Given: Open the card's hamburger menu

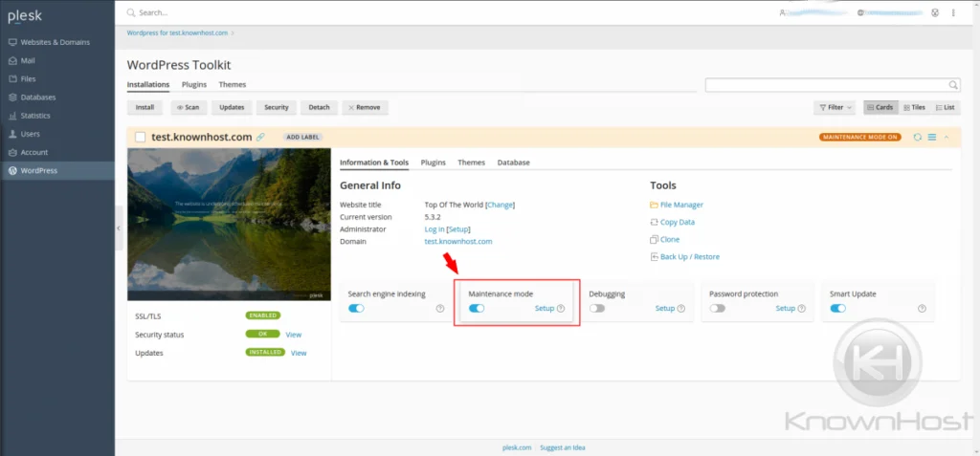Looking at the screenshot, I should 932,137.
